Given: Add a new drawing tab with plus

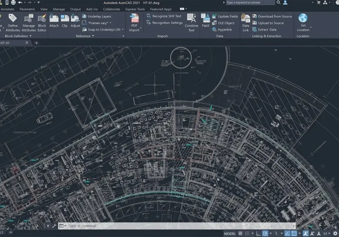Looking at the screenshot, I should pos(36,43).
